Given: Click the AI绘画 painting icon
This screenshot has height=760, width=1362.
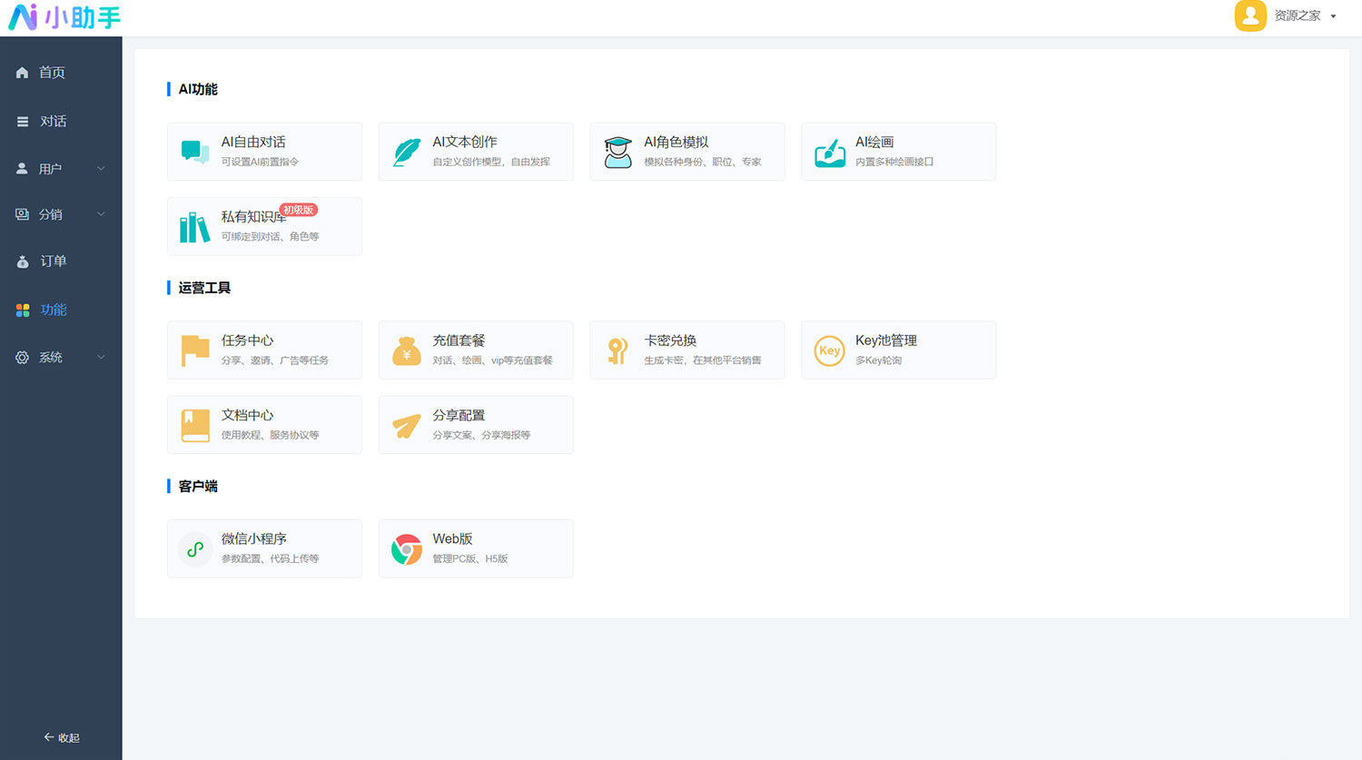Looking at the screenshot, I should pyautogui.click(x=829, y=153).
